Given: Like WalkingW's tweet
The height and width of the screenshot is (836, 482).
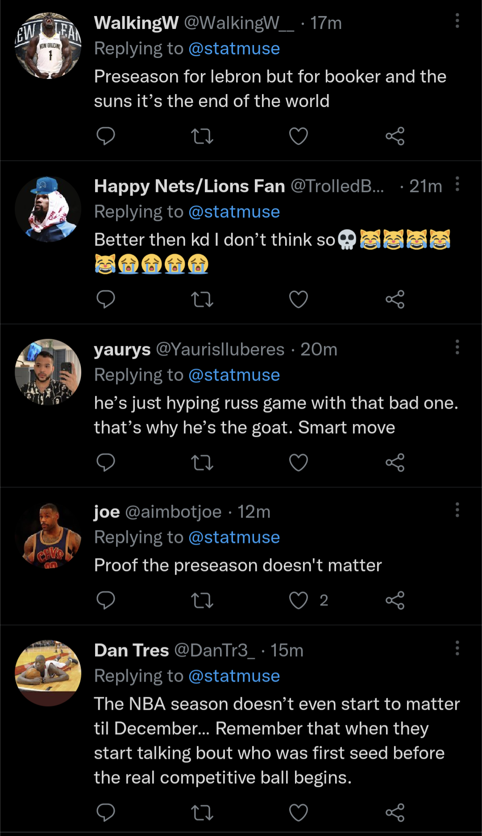Looking at the screenshot, I should point(299,136).
